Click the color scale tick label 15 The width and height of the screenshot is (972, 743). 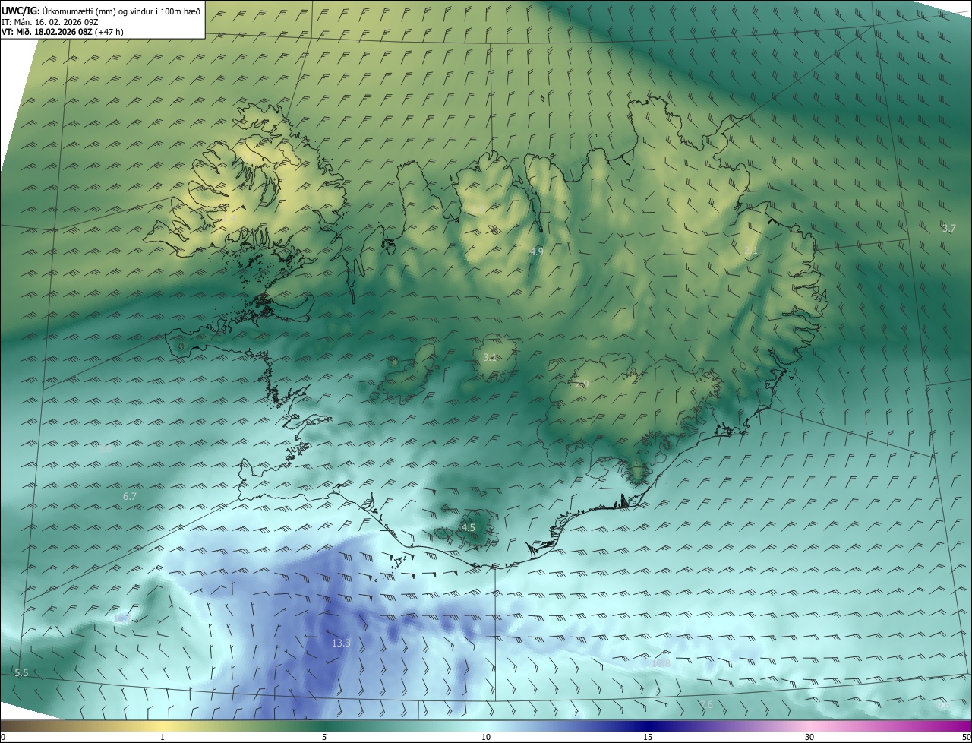pos(648,737)
